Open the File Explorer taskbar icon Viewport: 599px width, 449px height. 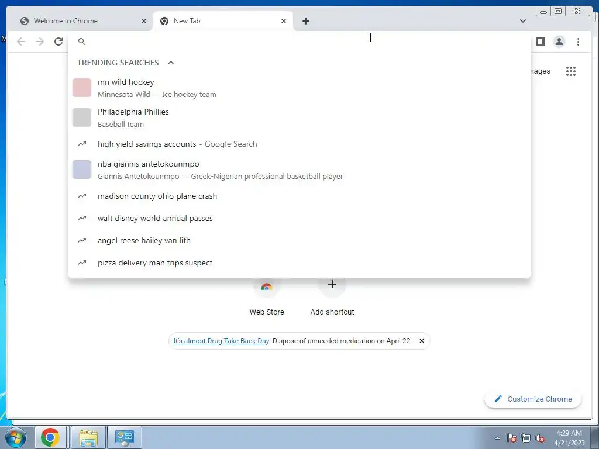click(x=89, y=437)
